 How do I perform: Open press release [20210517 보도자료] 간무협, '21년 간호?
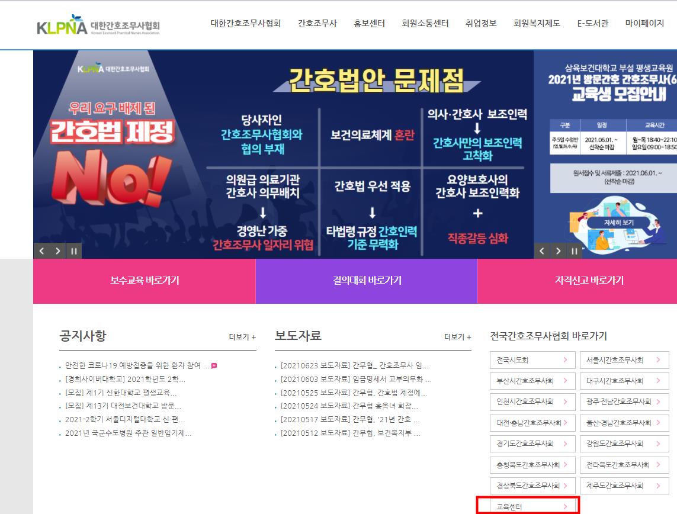[x=350, y=419]
